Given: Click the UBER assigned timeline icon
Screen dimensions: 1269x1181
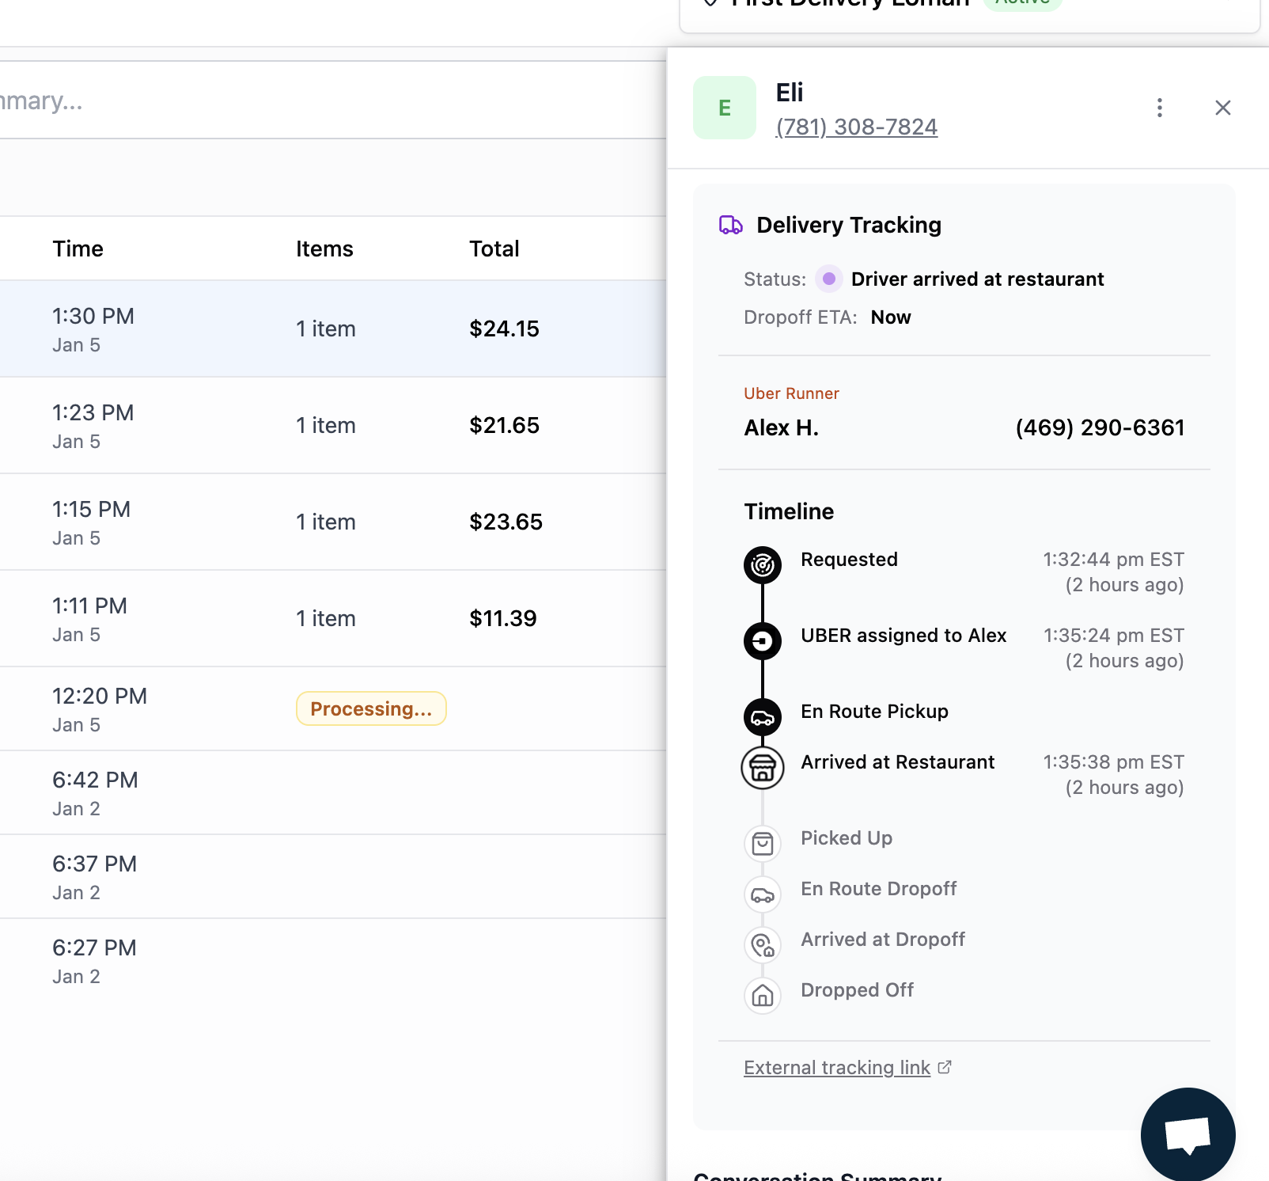Looking at the screenshot, I should pos(762,641).
